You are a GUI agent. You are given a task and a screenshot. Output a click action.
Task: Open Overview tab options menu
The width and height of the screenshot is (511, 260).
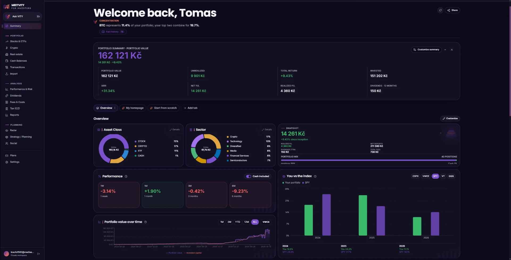tap(115, 108)
